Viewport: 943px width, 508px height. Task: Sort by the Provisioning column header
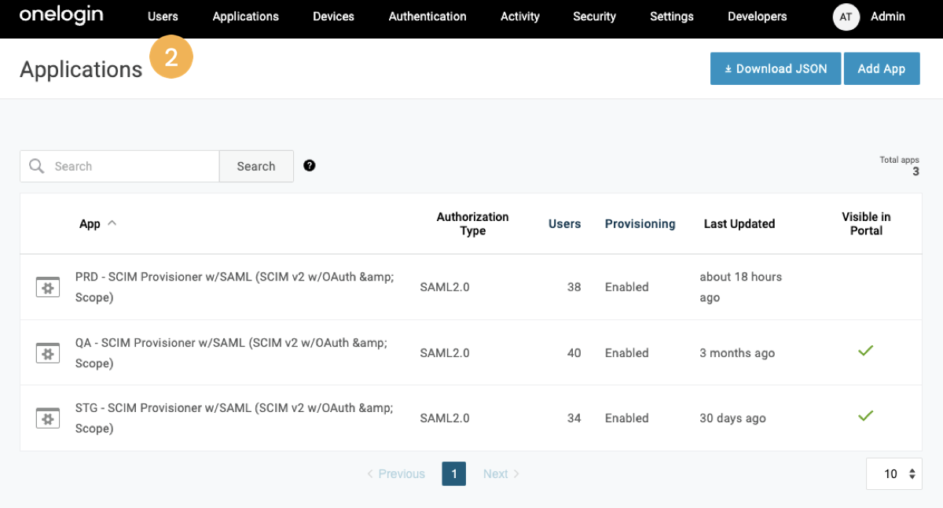pyautogui.click(x=640, y=224)
